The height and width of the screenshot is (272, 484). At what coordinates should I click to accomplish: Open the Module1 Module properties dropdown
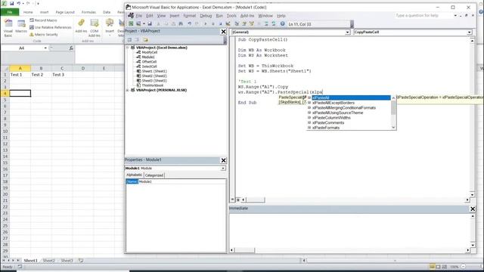pos(223,168)
